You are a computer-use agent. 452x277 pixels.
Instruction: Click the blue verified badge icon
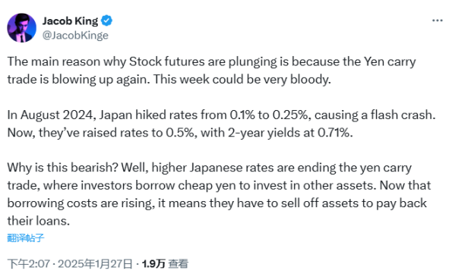tap(106, 20)
